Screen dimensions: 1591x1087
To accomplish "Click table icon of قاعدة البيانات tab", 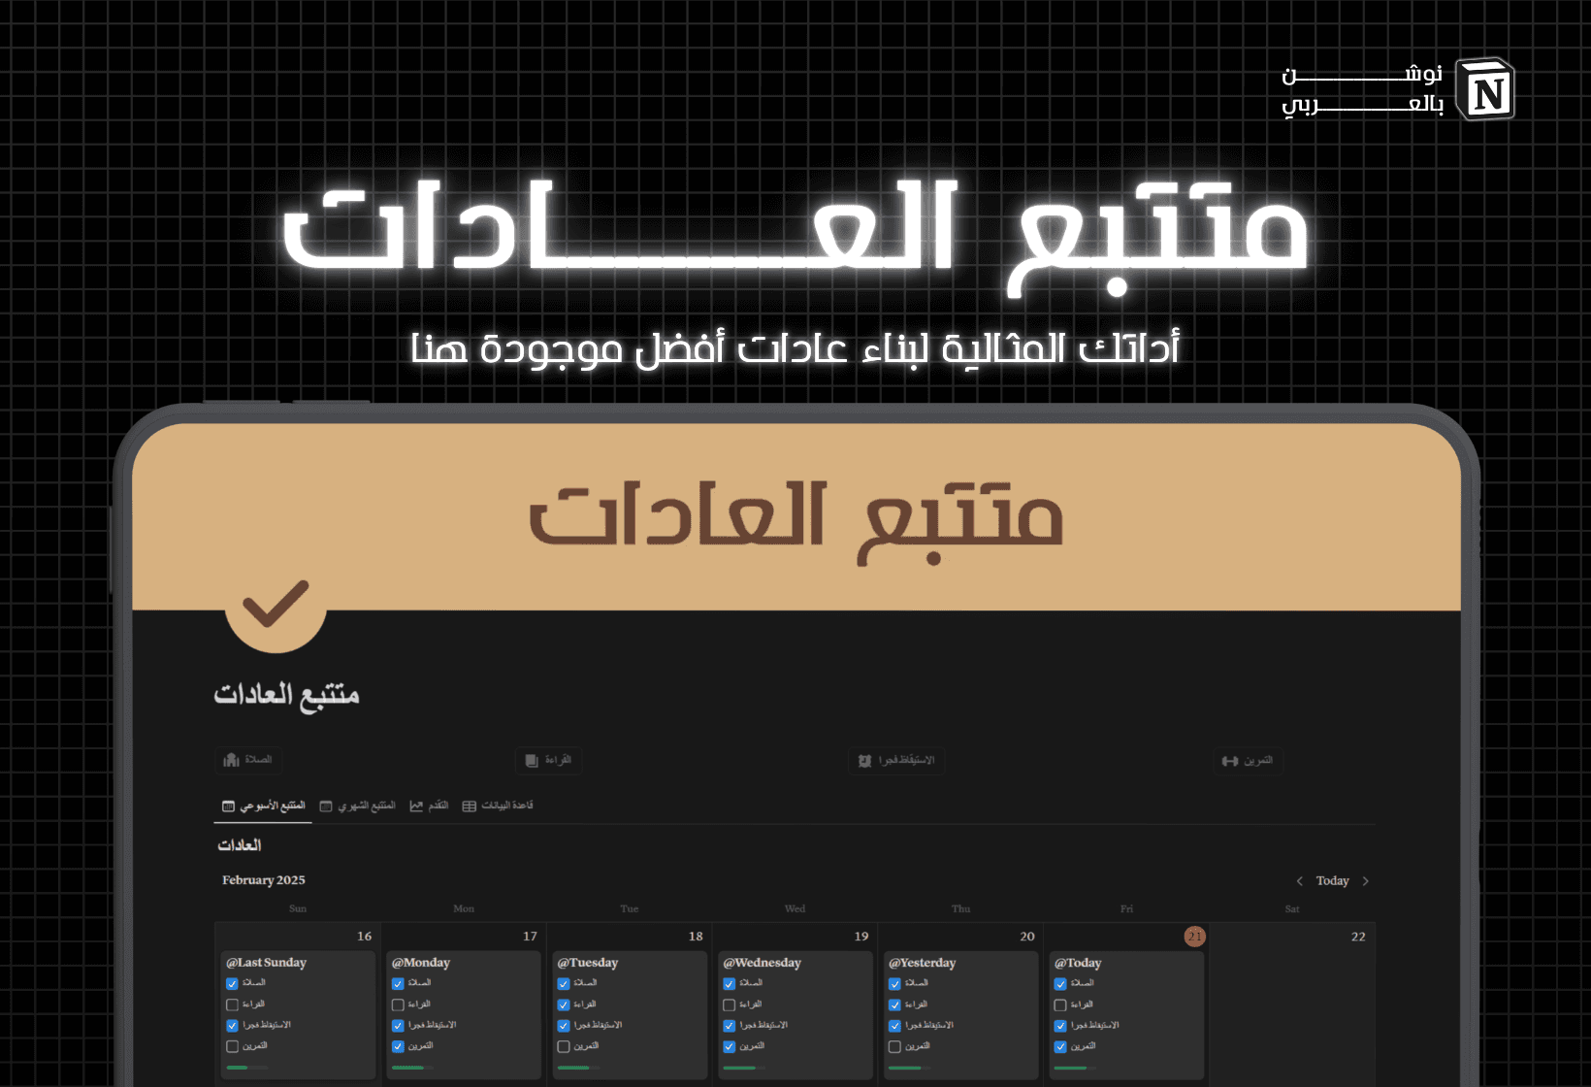I will pyautogui.click(x=470, y=806).
